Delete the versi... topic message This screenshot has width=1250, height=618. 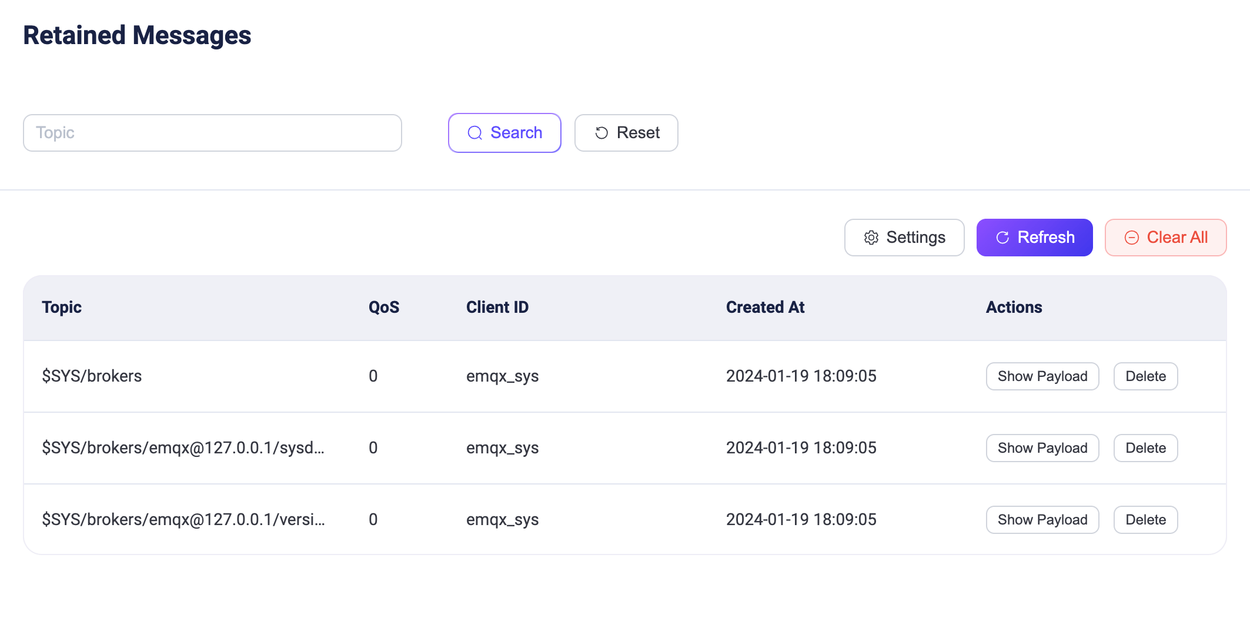coord(1145,520)
